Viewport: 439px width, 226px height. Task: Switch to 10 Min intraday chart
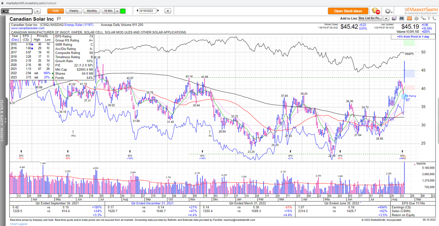tap(108, 11)
